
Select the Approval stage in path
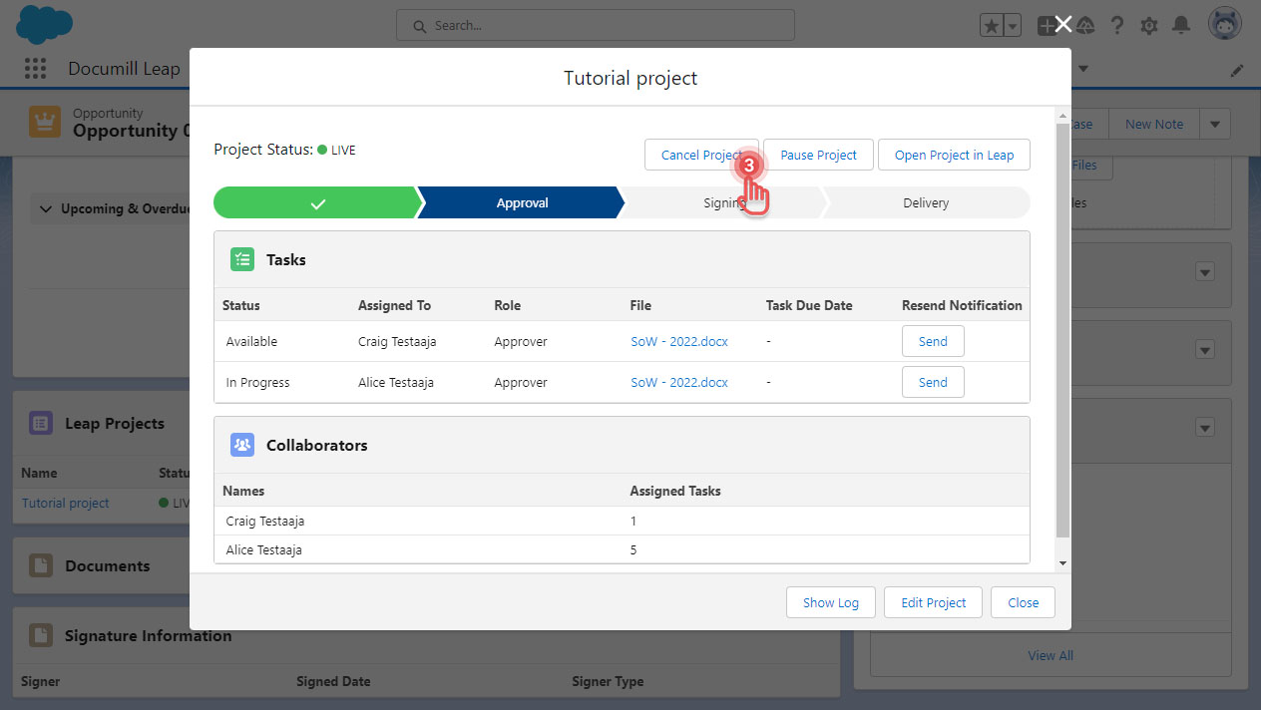point(522,202)
